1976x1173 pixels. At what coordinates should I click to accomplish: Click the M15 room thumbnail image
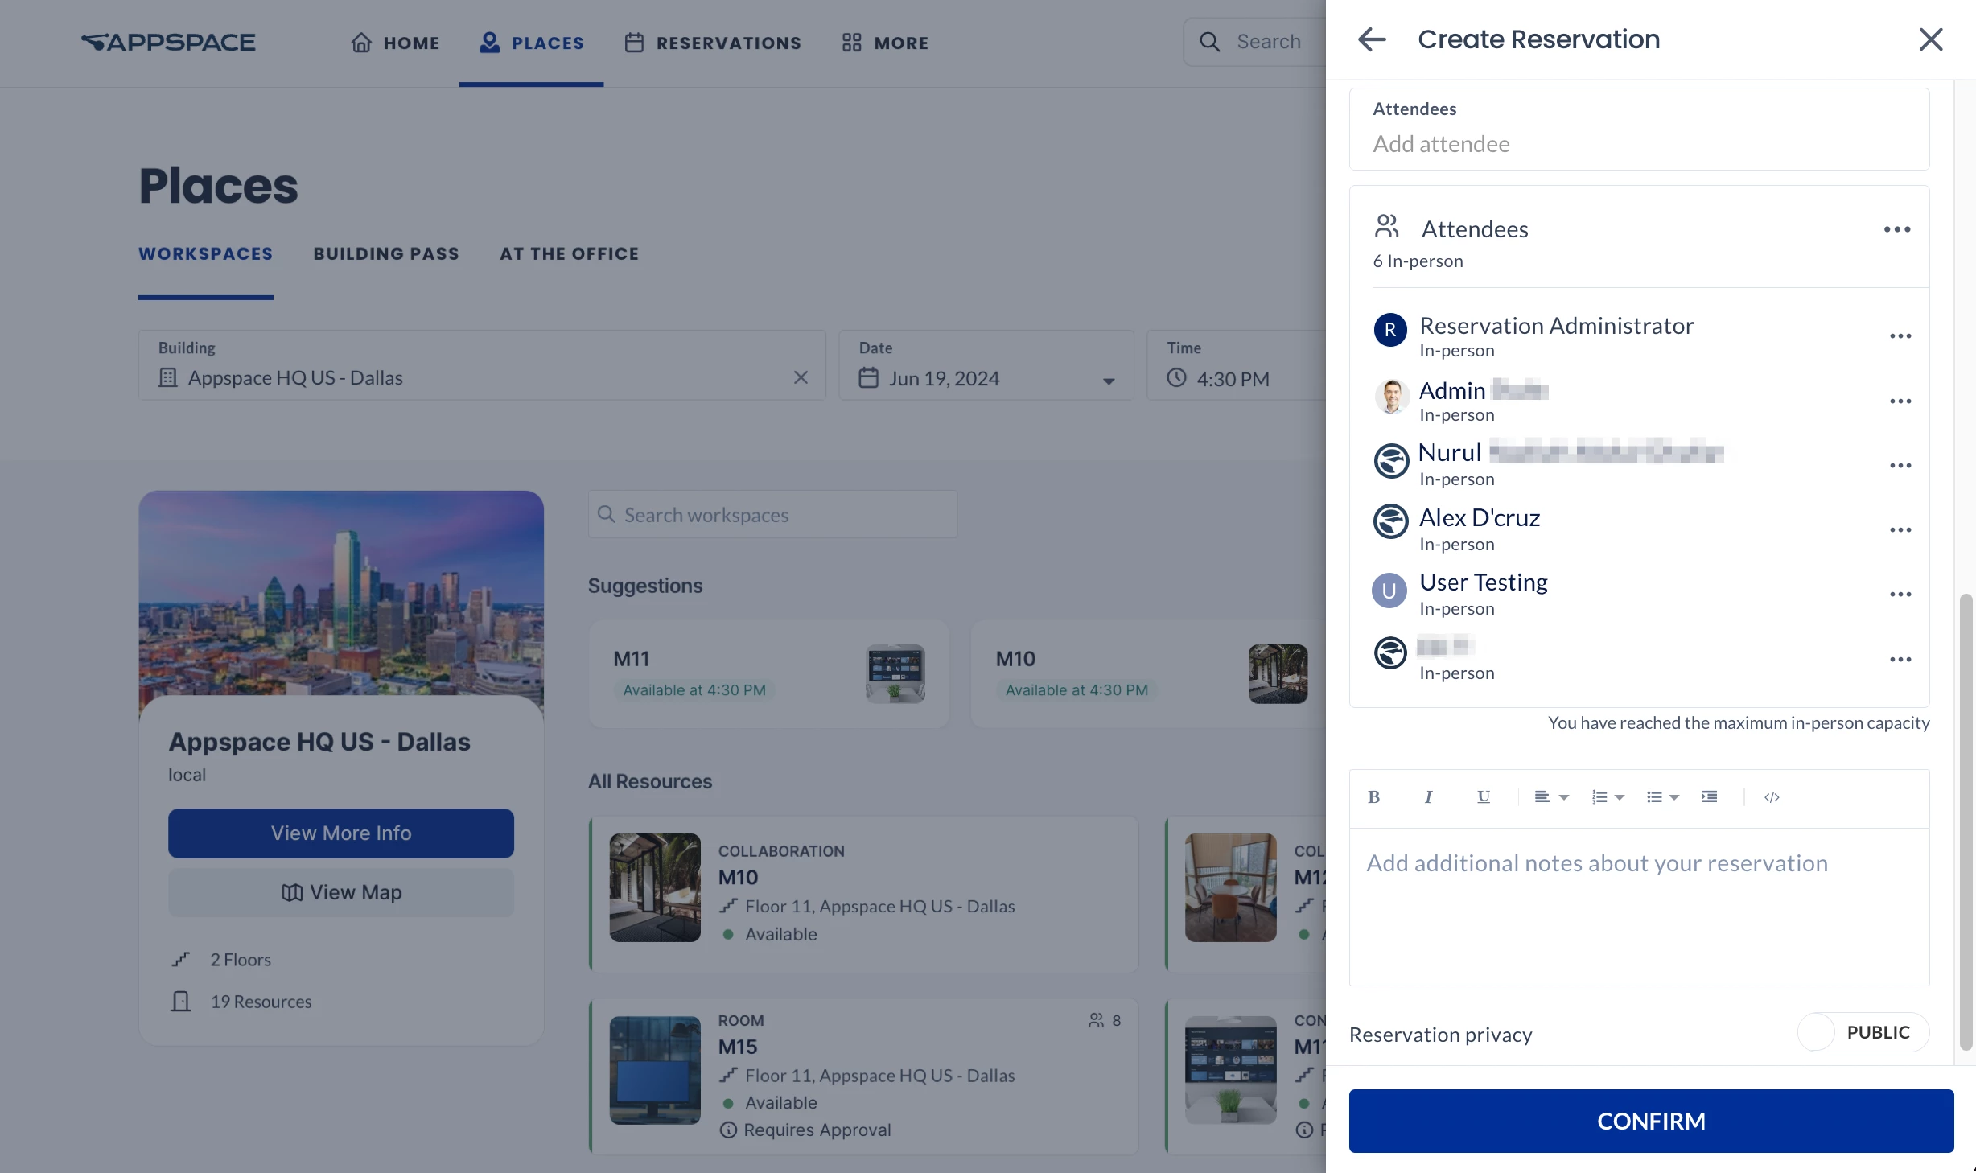pos(654,1070)
